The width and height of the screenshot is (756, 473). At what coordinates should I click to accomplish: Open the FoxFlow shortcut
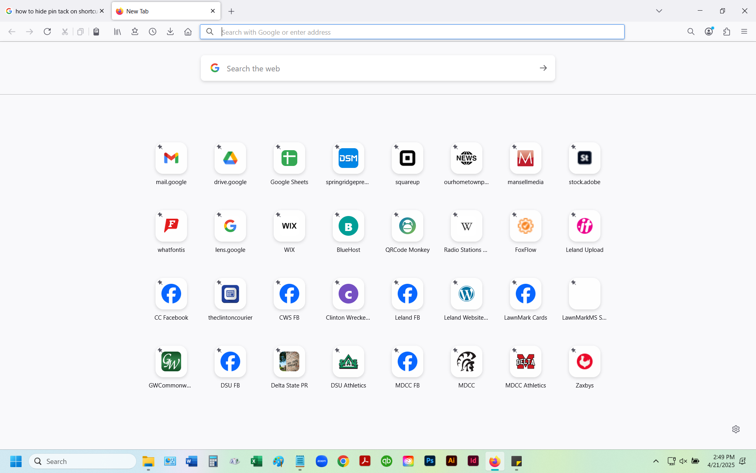coord(526,226)
